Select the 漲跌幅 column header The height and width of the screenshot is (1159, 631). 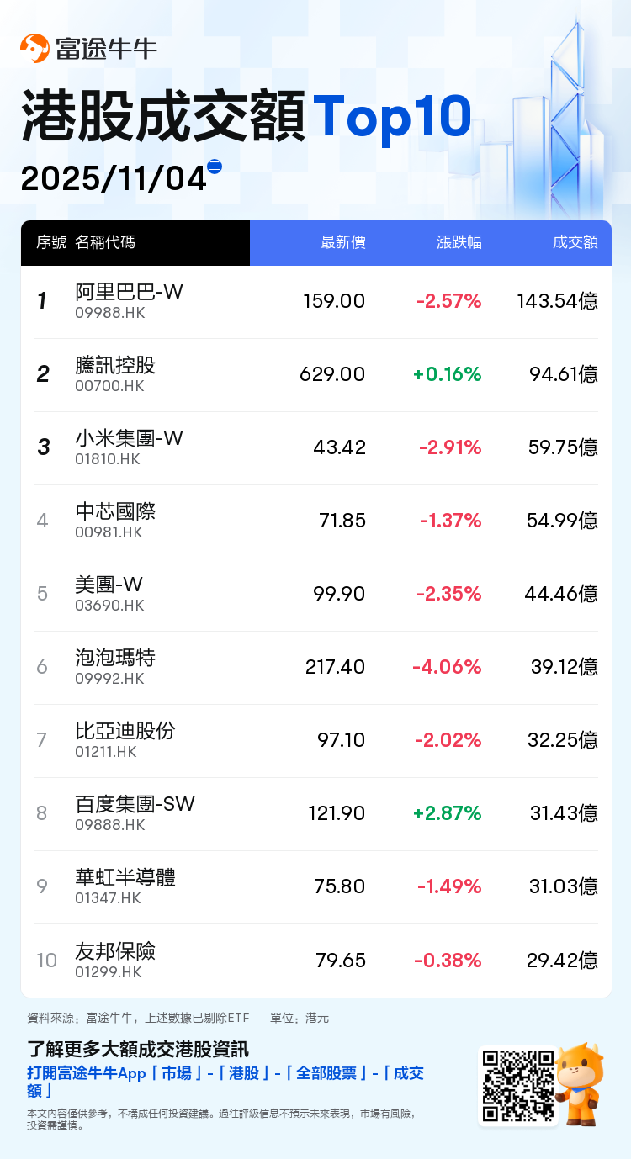[x=459, y=243]
